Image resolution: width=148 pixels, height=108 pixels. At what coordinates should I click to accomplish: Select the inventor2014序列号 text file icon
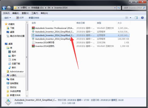coord(33,43)
